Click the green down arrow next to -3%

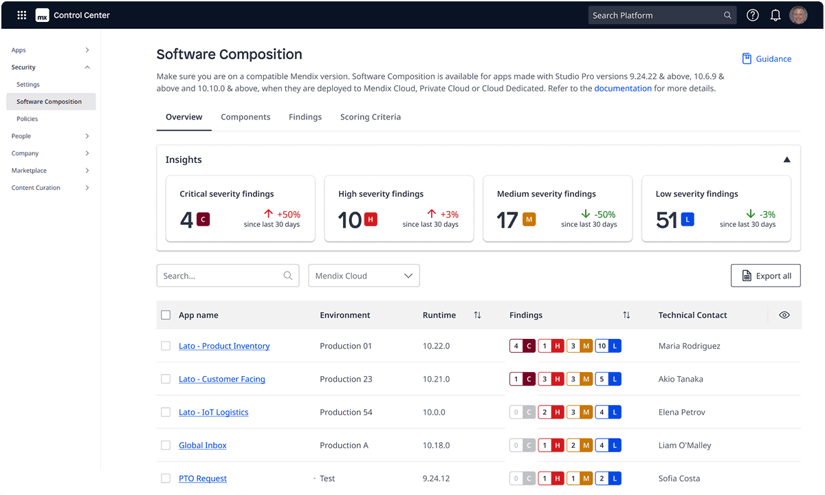pyautogui.click(x=751, y=214)
